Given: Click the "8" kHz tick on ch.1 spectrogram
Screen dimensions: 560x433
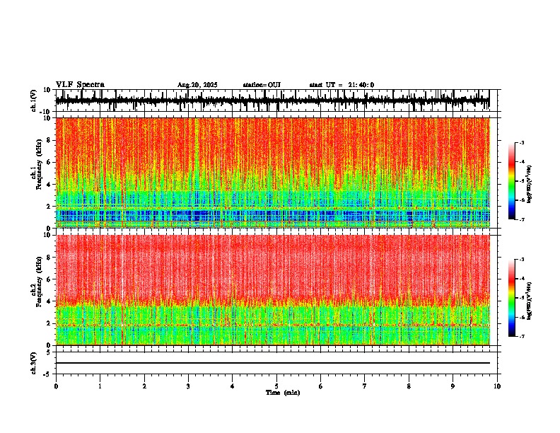Looking at the screenshot, I should (49, 140).
